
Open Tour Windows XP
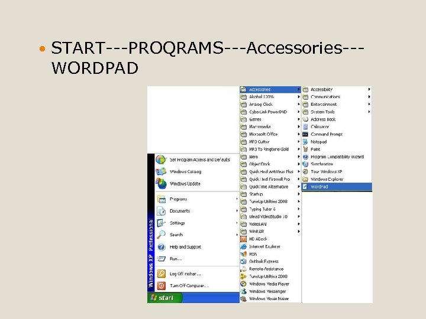click(337, 171)
